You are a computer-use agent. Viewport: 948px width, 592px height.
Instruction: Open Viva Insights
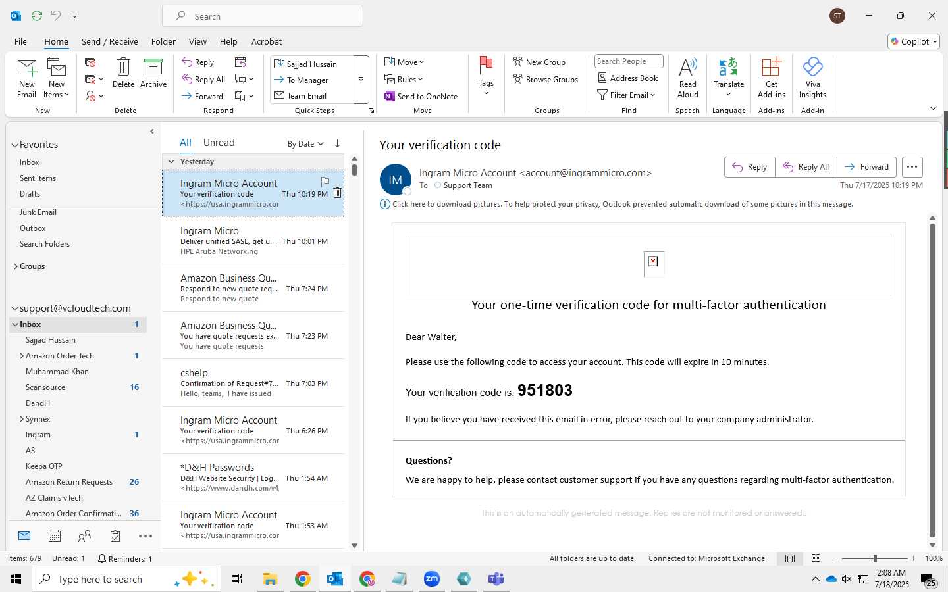click(812, 78)
